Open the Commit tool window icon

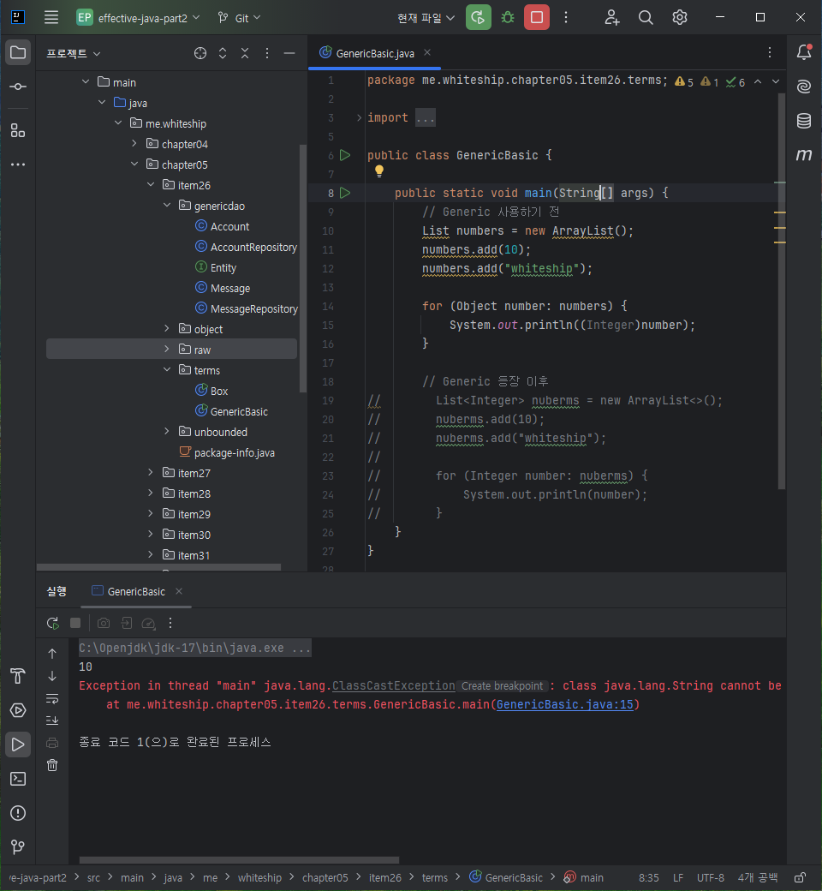[x=18, y=87]
